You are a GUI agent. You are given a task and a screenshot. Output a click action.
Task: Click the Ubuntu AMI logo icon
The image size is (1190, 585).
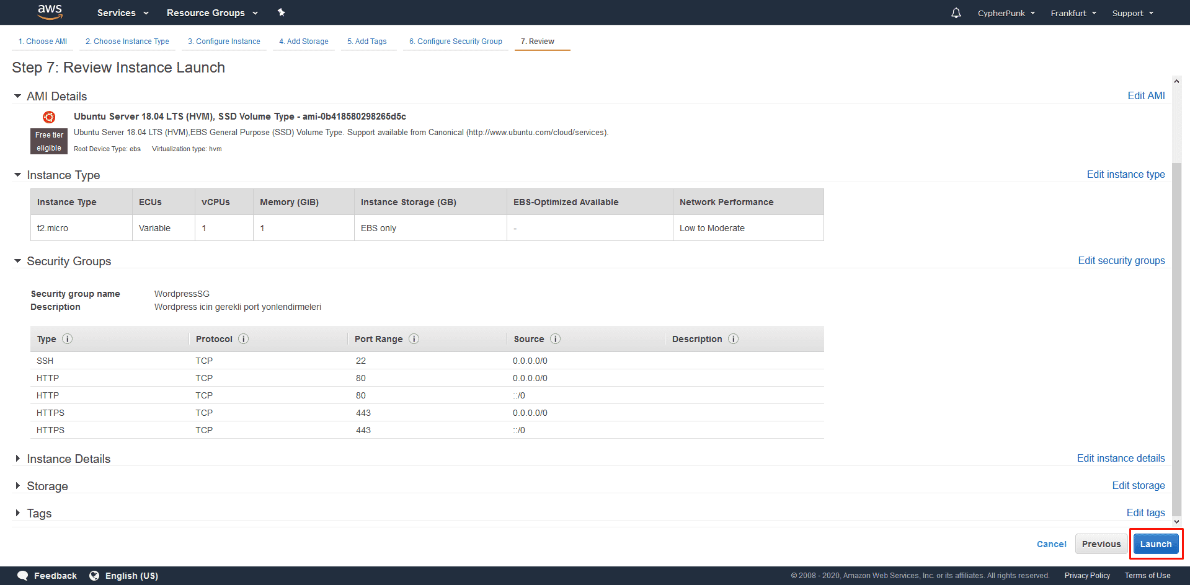click(49, 117)
